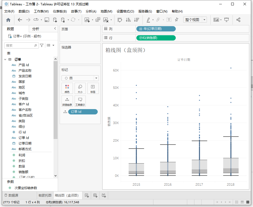Open the 详细信息 detail marks card

pyautogui.click(x=67, y=101)
